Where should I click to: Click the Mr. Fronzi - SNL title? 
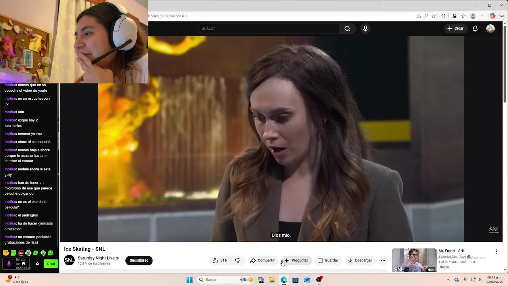point(452,251)
